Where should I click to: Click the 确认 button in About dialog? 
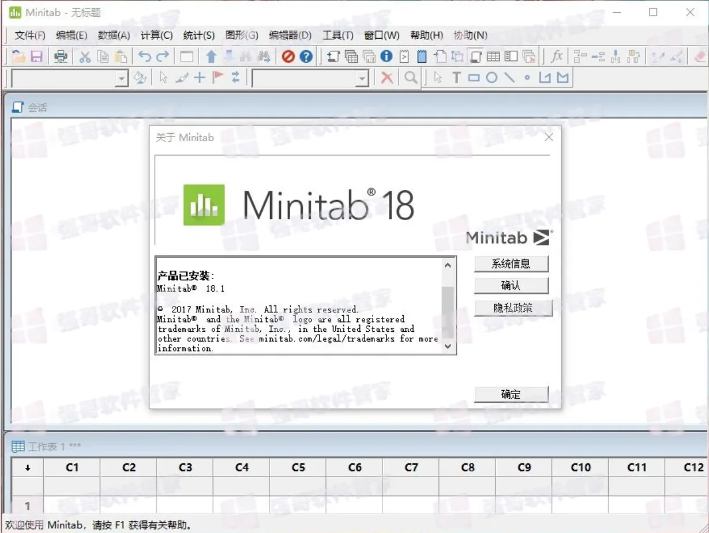511,286
